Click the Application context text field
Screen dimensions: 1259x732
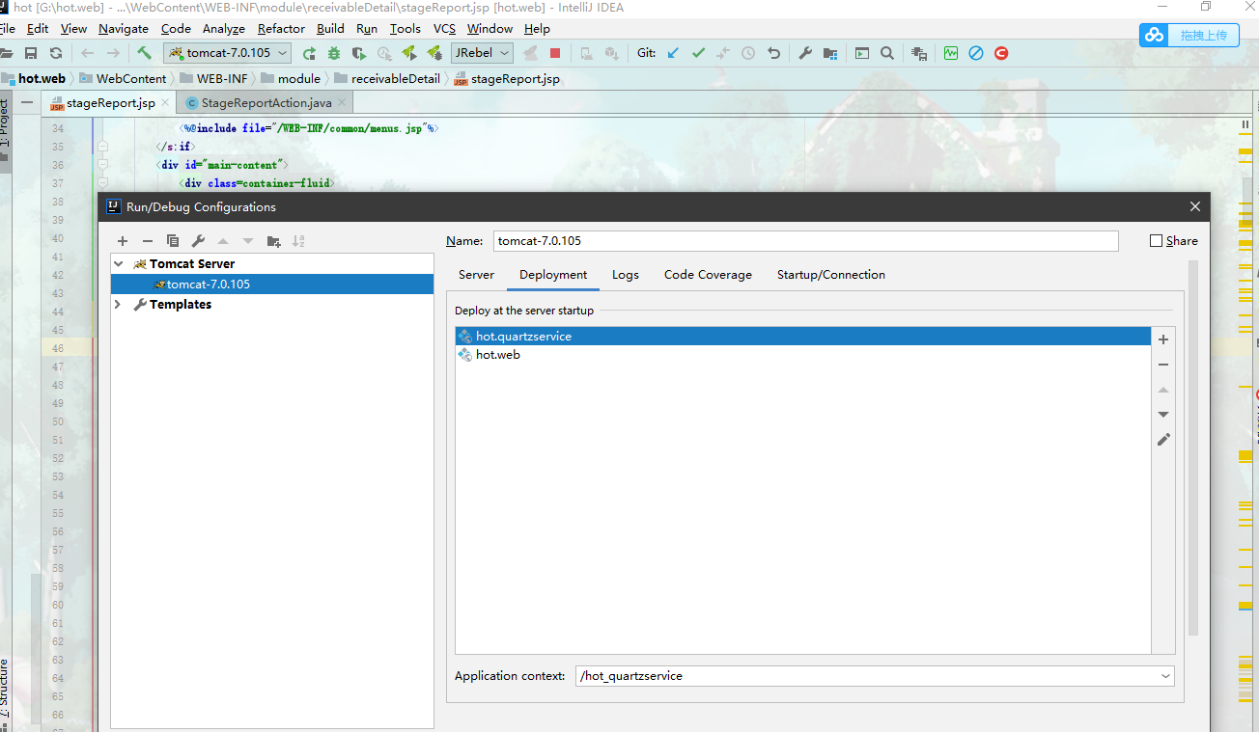tap(865, 676)
